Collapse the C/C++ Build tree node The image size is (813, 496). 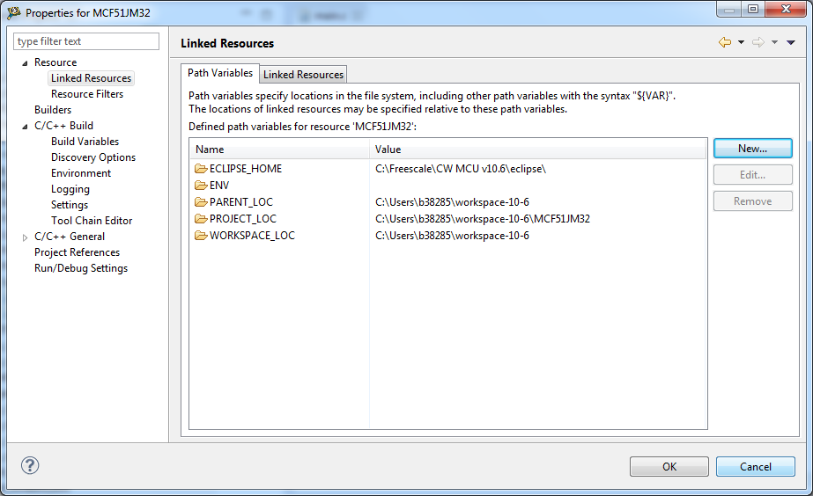[25, 127]
